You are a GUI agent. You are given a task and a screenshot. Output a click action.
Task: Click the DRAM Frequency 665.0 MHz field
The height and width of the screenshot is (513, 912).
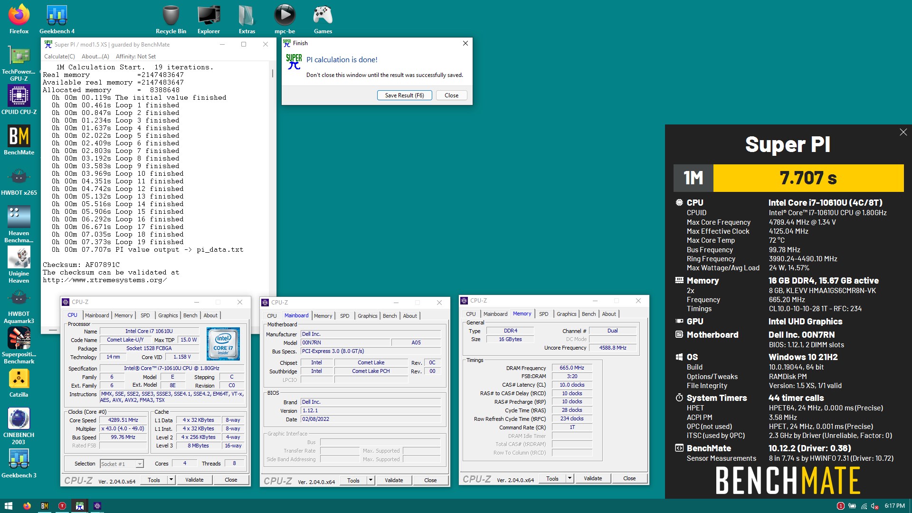click(x=572, y=368)
